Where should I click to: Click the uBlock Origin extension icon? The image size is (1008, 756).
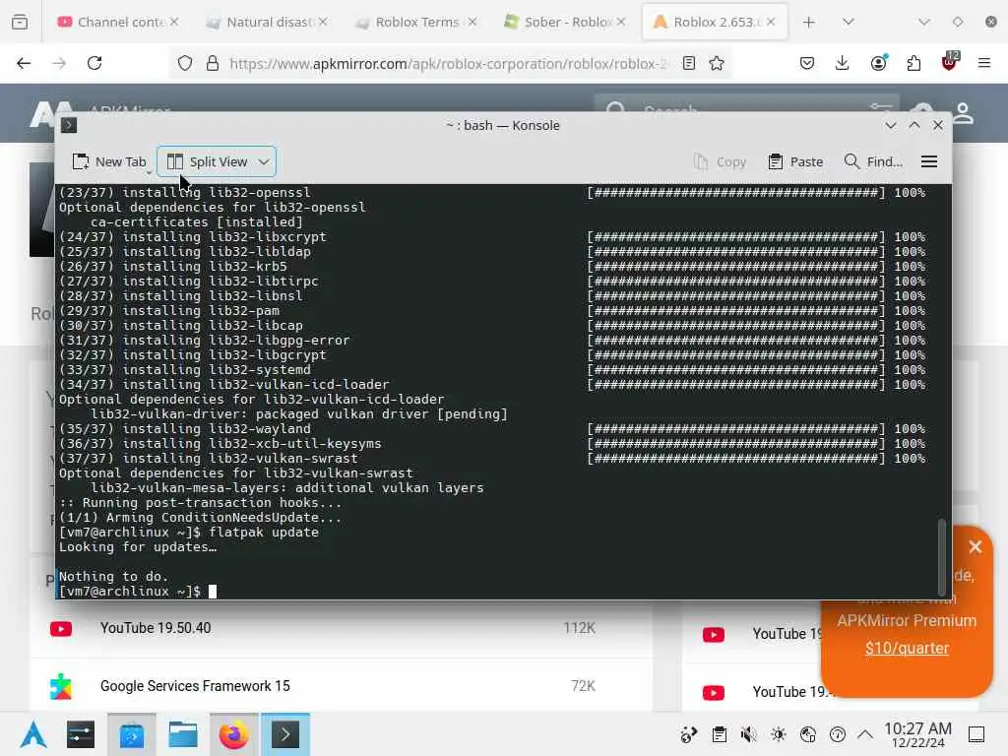(x=950, y=62)
